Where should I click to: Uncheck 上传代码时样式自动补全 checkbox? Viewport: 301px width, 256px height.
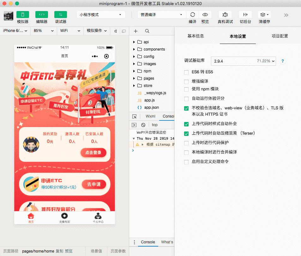pyautogui.click(x=186, y=124)
